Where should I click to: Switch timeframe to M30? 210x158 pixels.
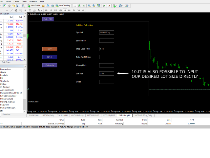[60, 10]
